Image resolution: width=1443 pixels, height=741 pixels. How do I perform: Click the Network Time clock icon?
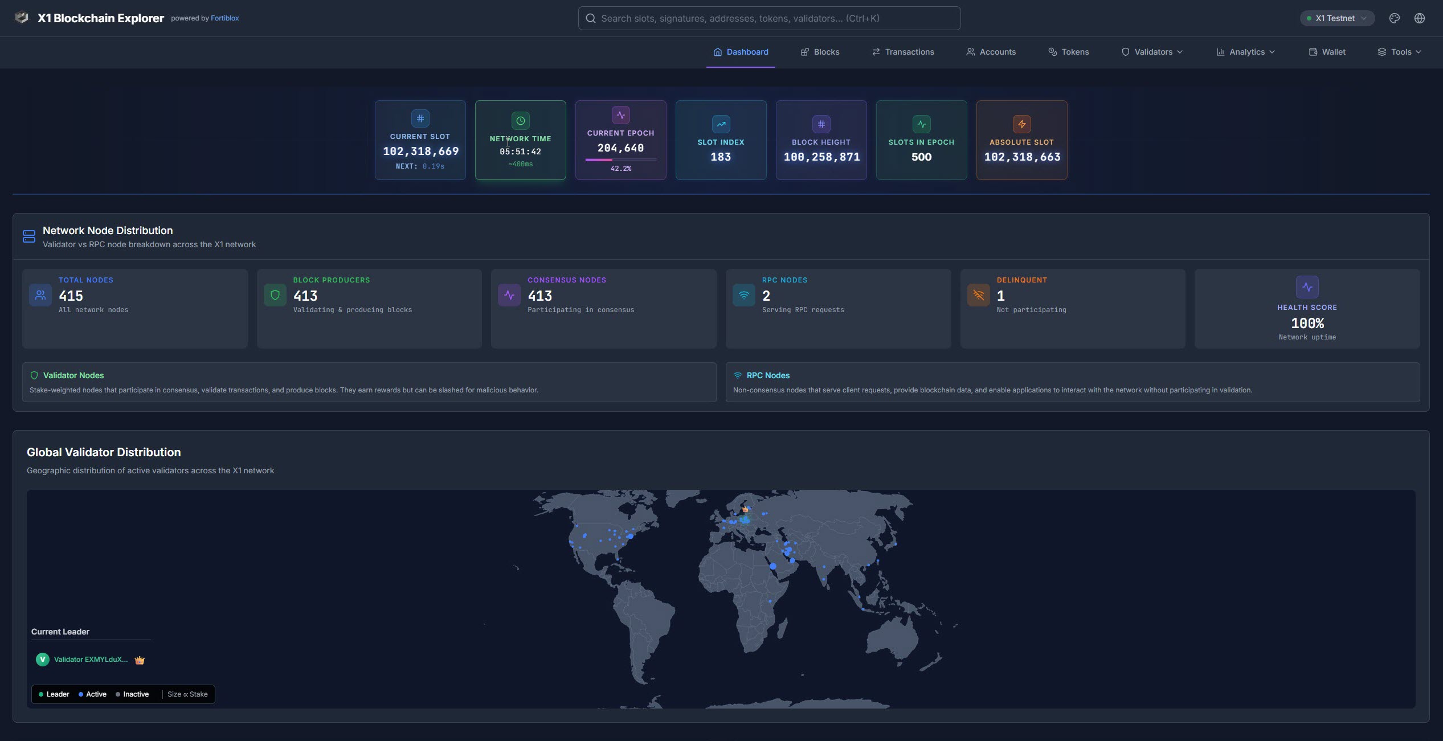(x=520, y=120)
